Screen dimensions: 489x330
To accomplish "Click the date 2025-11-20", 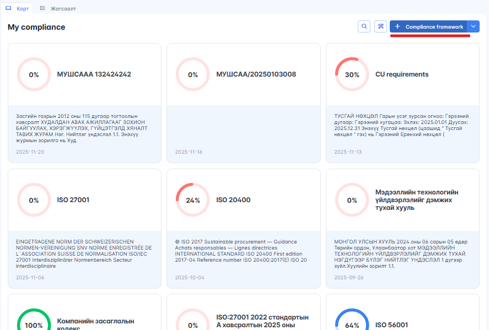I will (x=30, y=152).
